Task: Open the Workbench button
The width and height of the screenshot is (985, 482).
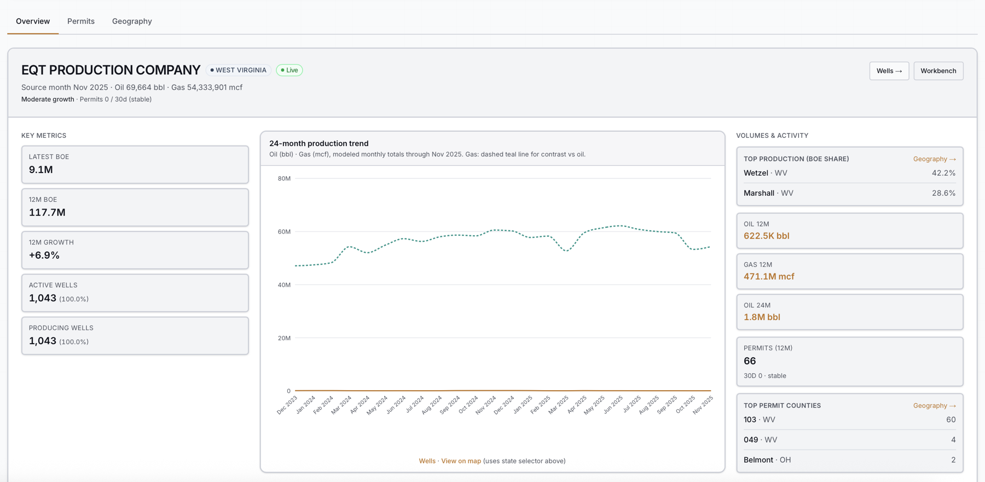Action: tap(938, 71)
